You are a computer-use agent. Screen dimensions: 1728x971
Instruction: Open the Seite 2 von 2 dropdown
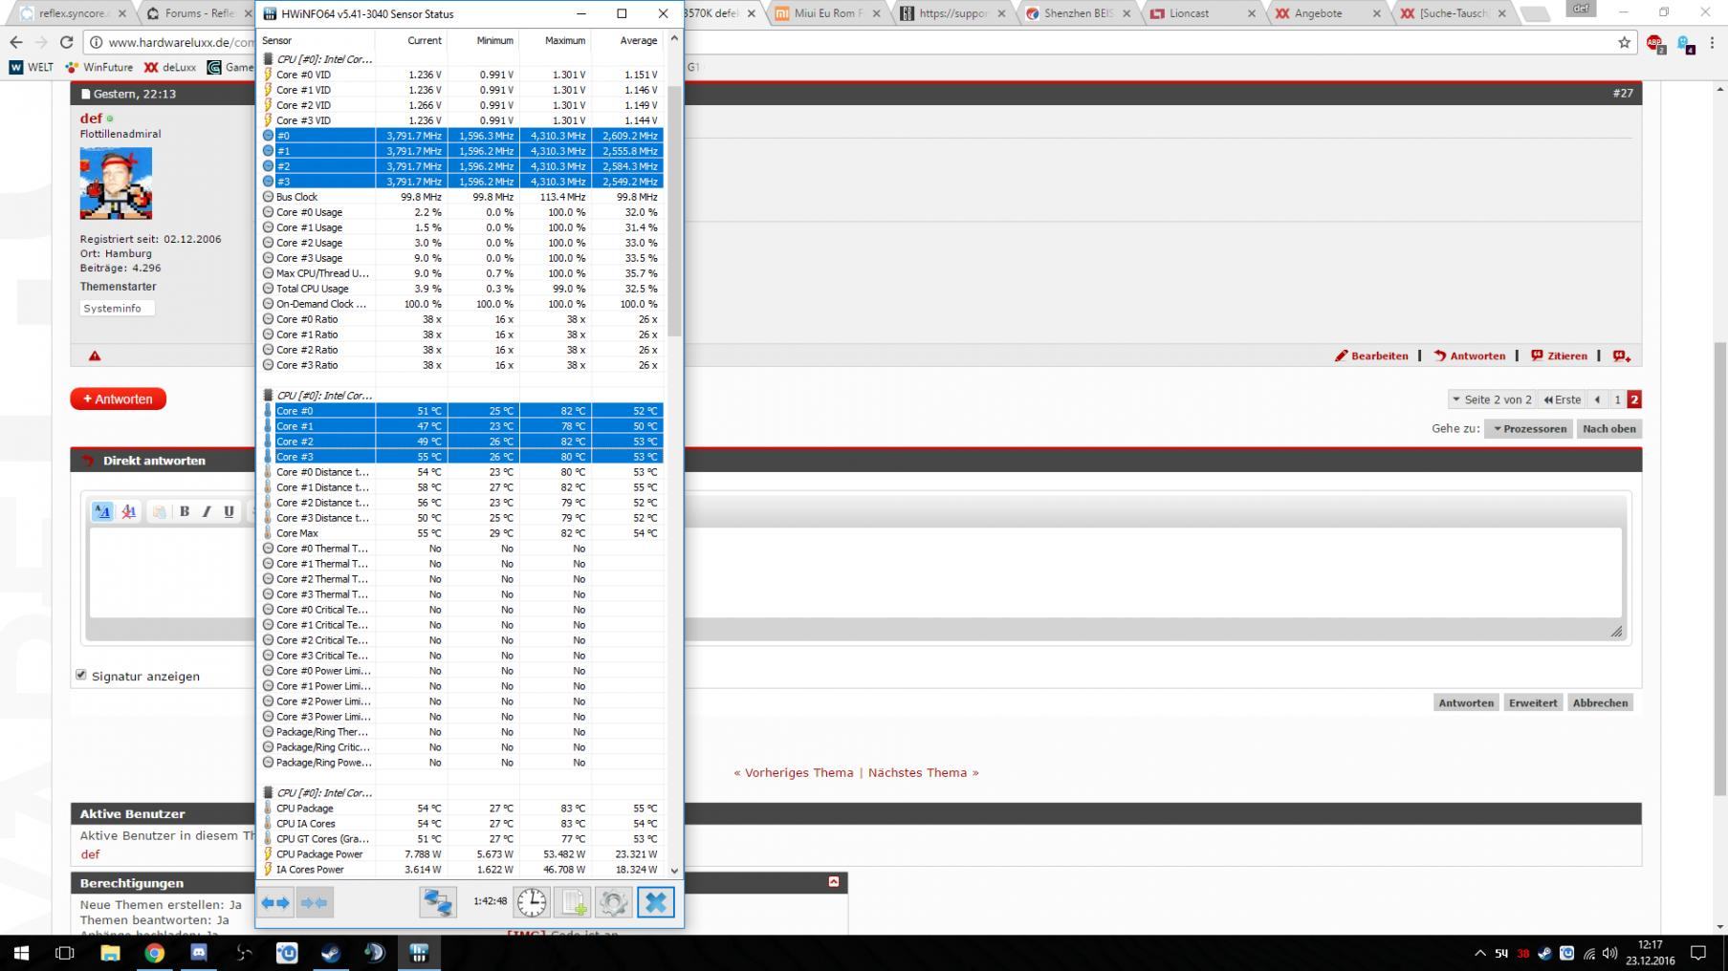click(x=1492, y=399)
